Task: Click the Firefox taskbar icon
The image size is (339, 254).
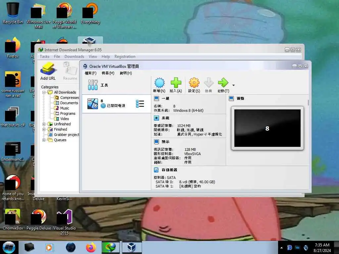Action: coord(91,247)
